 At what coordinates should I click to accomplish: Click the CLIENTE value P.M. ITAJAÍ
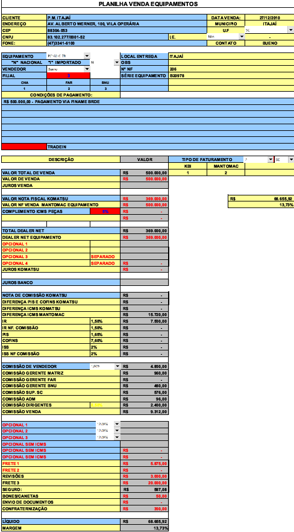[x=127, y=17]
